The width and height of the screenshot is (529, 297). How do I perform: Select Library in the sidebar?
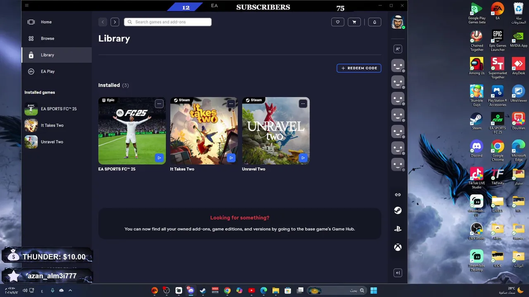click(x=57, y=55)
